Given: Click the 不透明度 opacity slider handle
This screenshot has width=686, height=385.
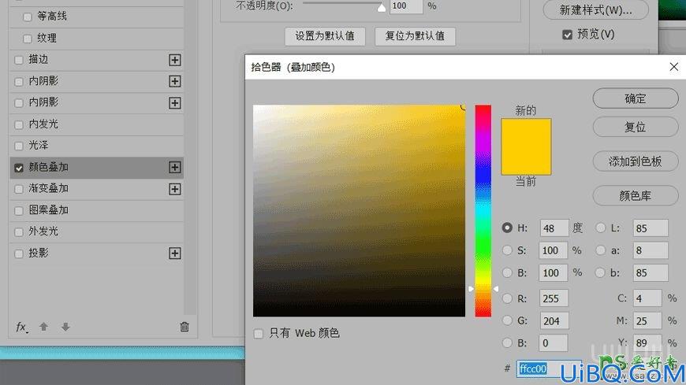Looking at the screenshot, I should coord(382,7).
